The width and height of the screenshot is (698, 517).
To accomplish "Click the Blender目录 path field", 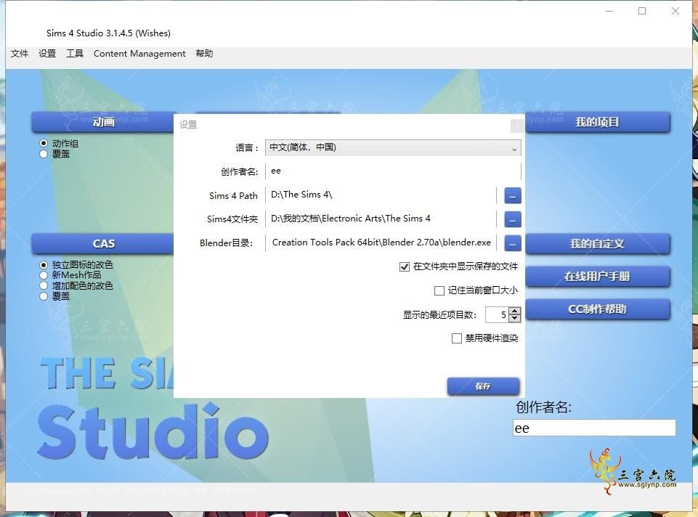I will 381,243.
